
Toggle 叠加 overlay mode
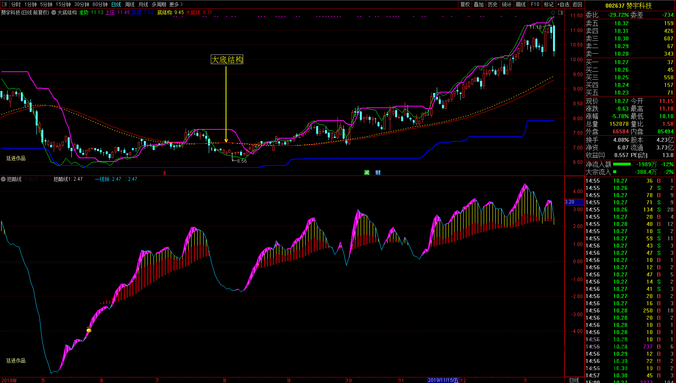pos(478,4)
